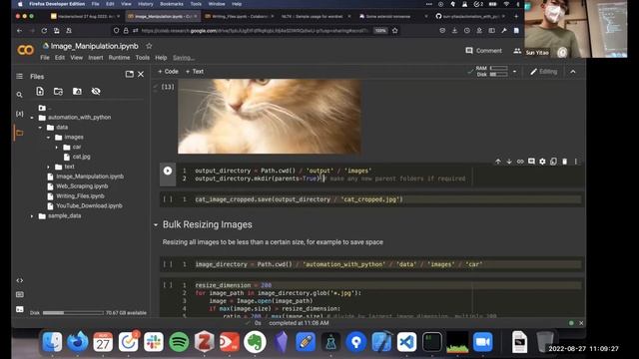Expand the car folder

[57, 147]
